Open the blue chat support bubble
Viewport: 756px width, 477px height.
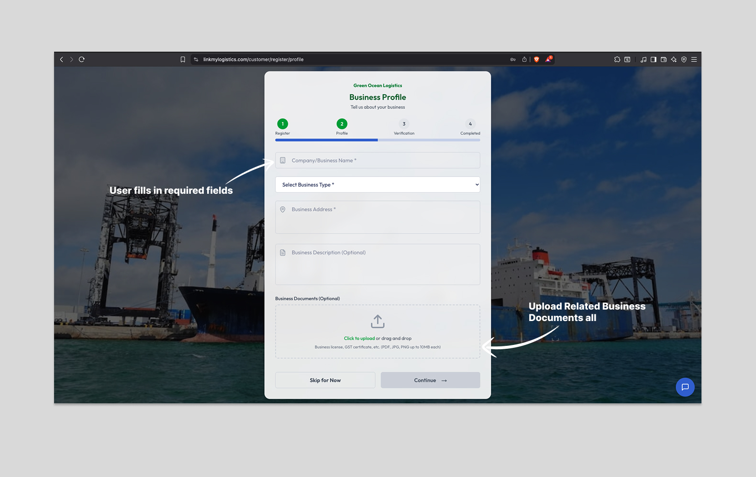(685, 387)
